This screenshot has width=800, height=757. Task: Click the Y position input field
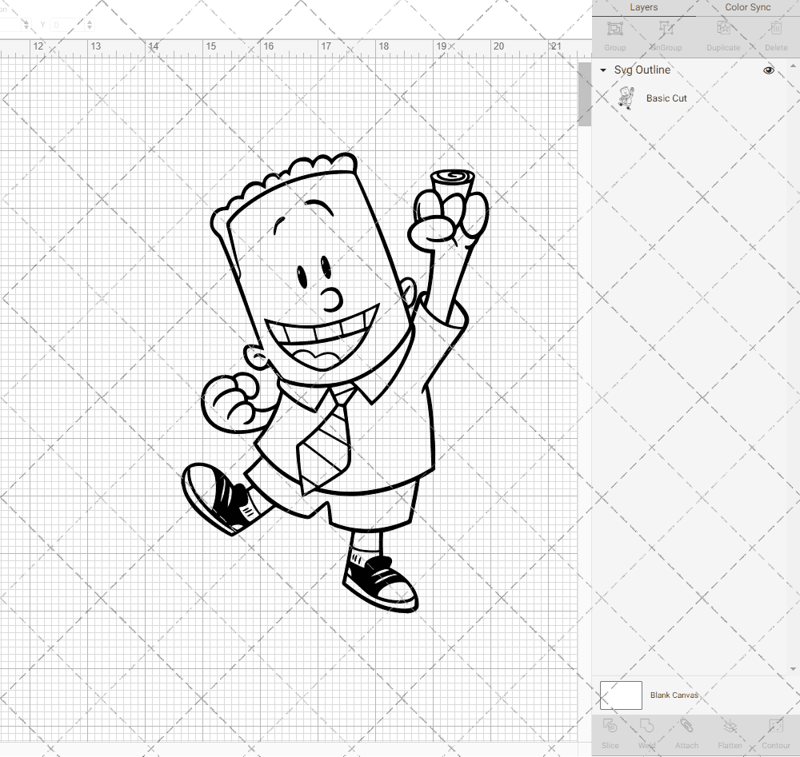tap(67, 25)
